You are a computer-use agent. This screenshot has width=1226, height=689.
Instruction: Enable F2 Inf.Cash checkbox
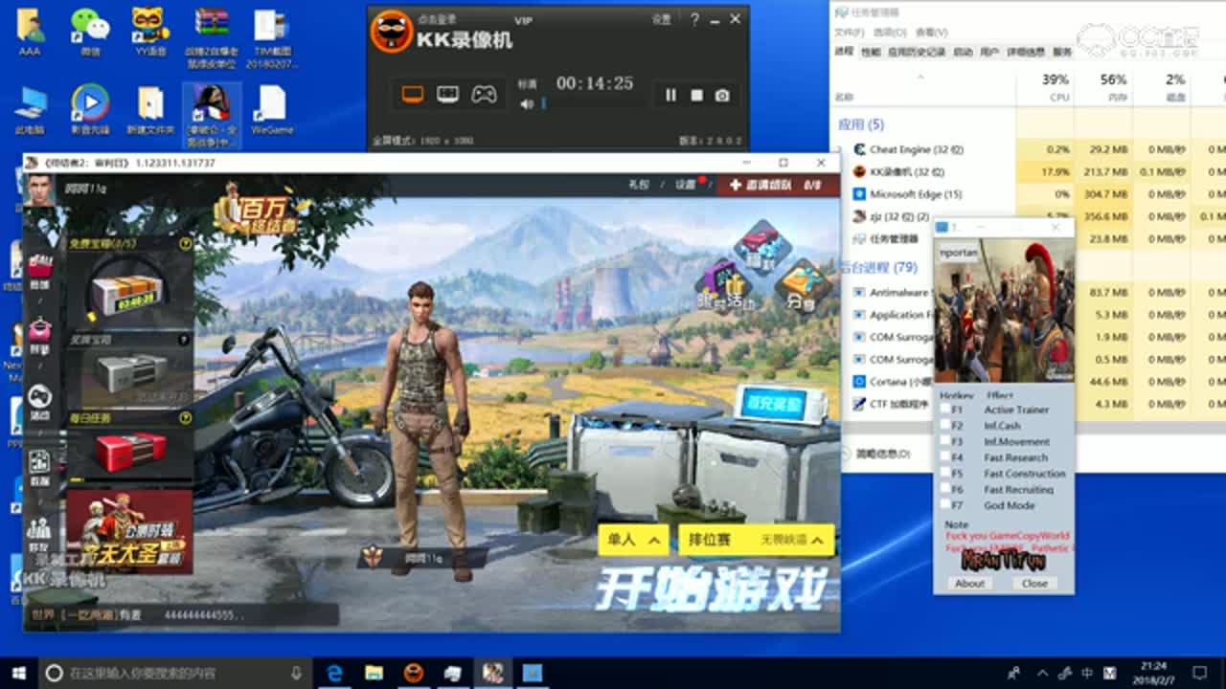point(946,426)
